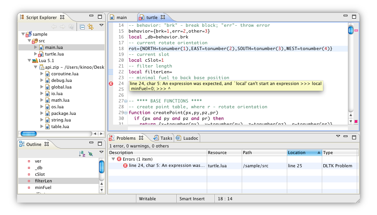Image resolution: width=377 pixels, height=215 pixels.
Task: Click the os.lua file icon
Action: click(47, 107)
